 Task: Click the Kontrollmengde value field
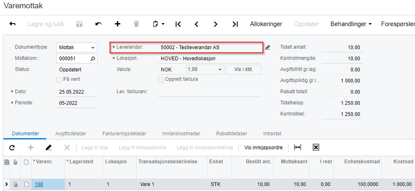[x=342, y=58]
